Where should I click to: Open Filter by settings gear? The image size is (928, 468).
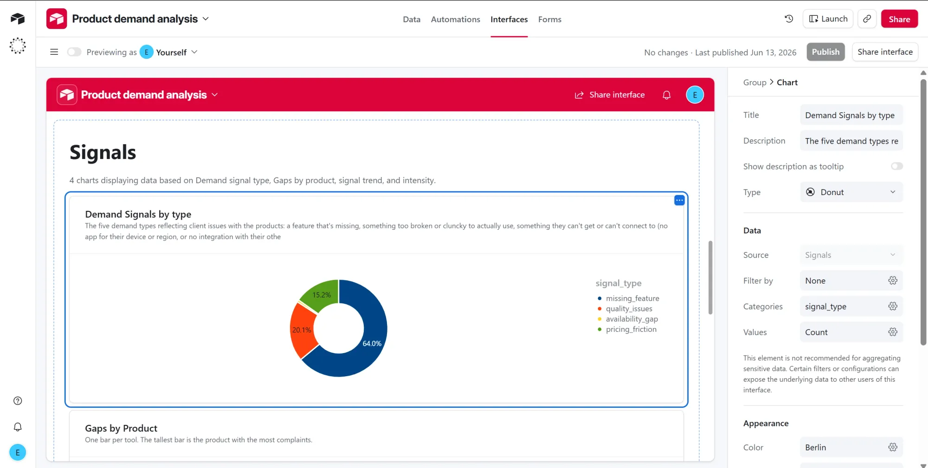point(893,280)
